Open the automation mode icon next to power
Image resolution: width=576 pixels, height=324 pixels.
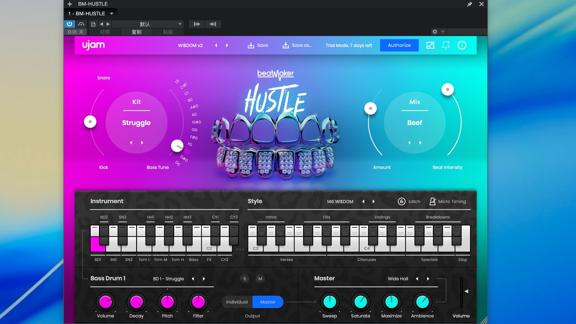click(x=81, y=24)
